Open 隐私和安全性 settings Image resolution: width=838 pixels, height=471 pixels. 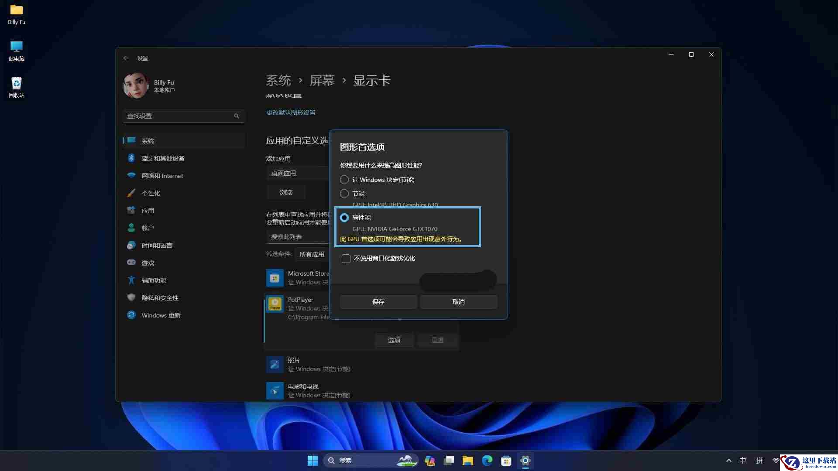click(x=184, y=298)
